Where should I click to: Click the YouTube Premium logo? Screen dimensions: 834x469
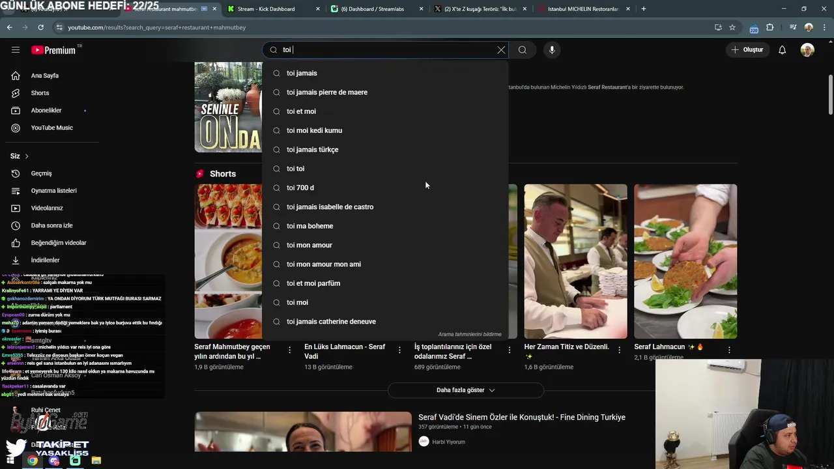53,50
